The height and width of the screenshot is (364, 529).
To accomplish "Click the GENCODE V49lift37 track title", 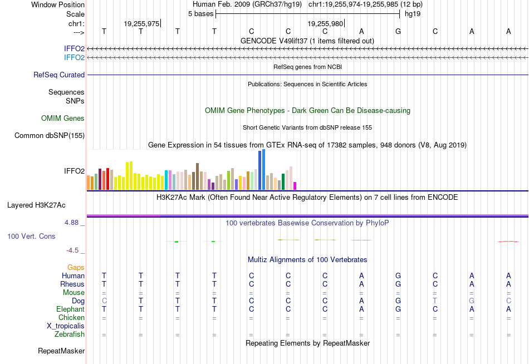I will 307,41.
